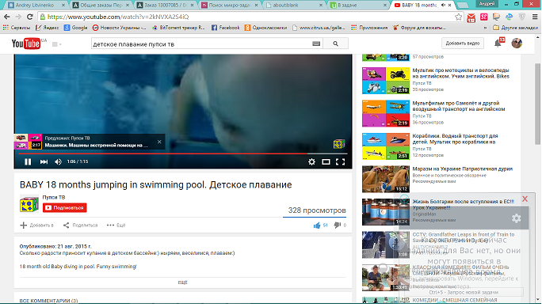Close the overlay popup with red X
The width and height of the screenshot is (542, 307).
[525, 199]
